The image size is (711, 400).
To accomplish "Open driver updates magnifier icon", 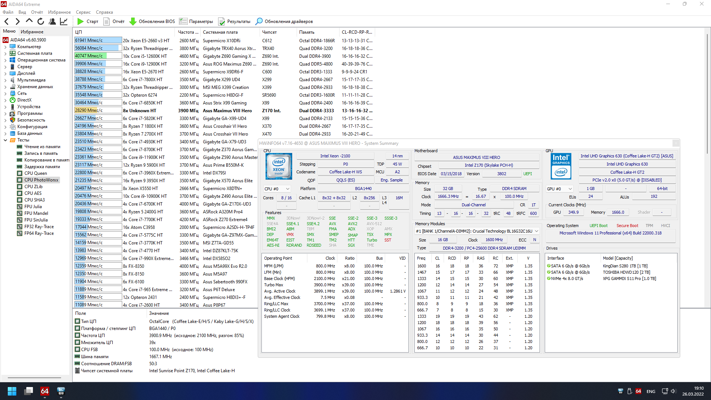I will point(259,21).
